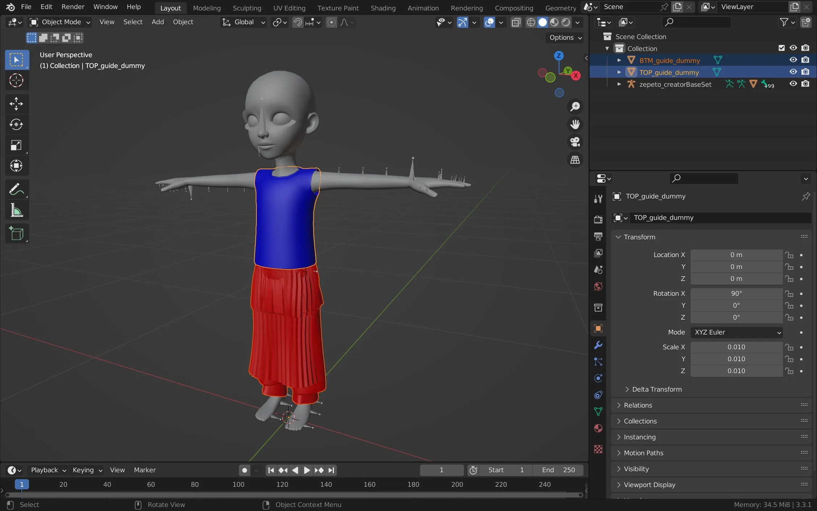
Task: Open the Output properties tab
Action: point(598,237)
